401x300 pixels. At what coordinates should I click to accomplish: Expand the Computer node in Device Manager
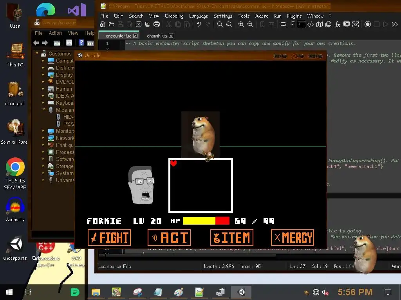pyautogui.click(x=43, y=61)
